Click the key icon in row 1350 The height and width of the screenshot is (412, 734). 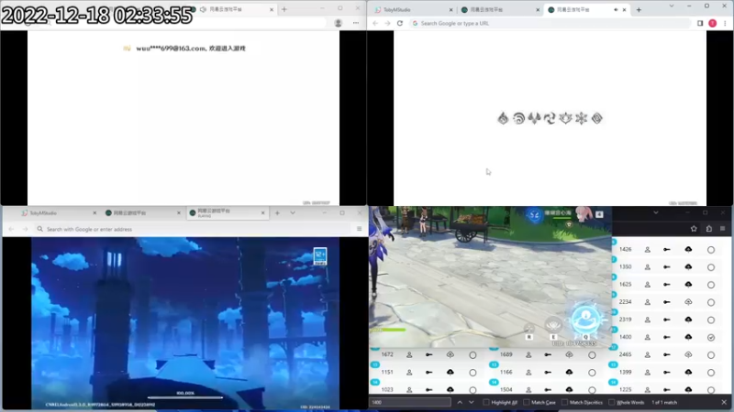click(667, 266)
